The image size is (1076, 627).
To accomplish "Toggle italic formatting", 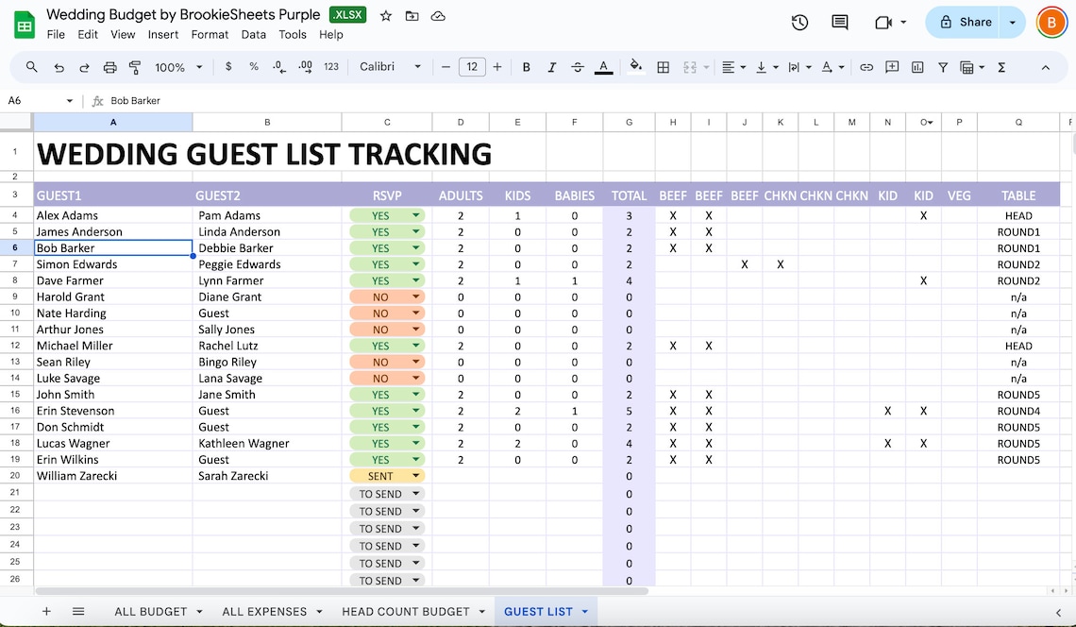I will [551, 67].
